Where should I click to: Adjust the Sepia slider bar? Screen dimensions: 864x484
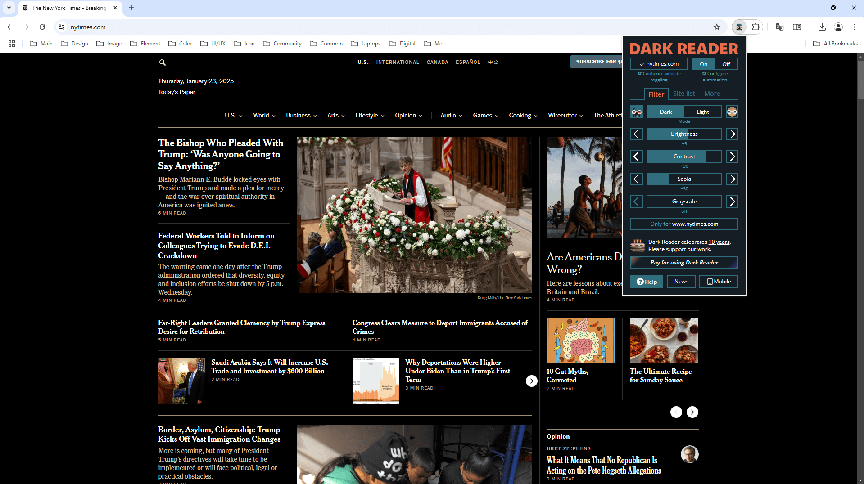[684, 179]
